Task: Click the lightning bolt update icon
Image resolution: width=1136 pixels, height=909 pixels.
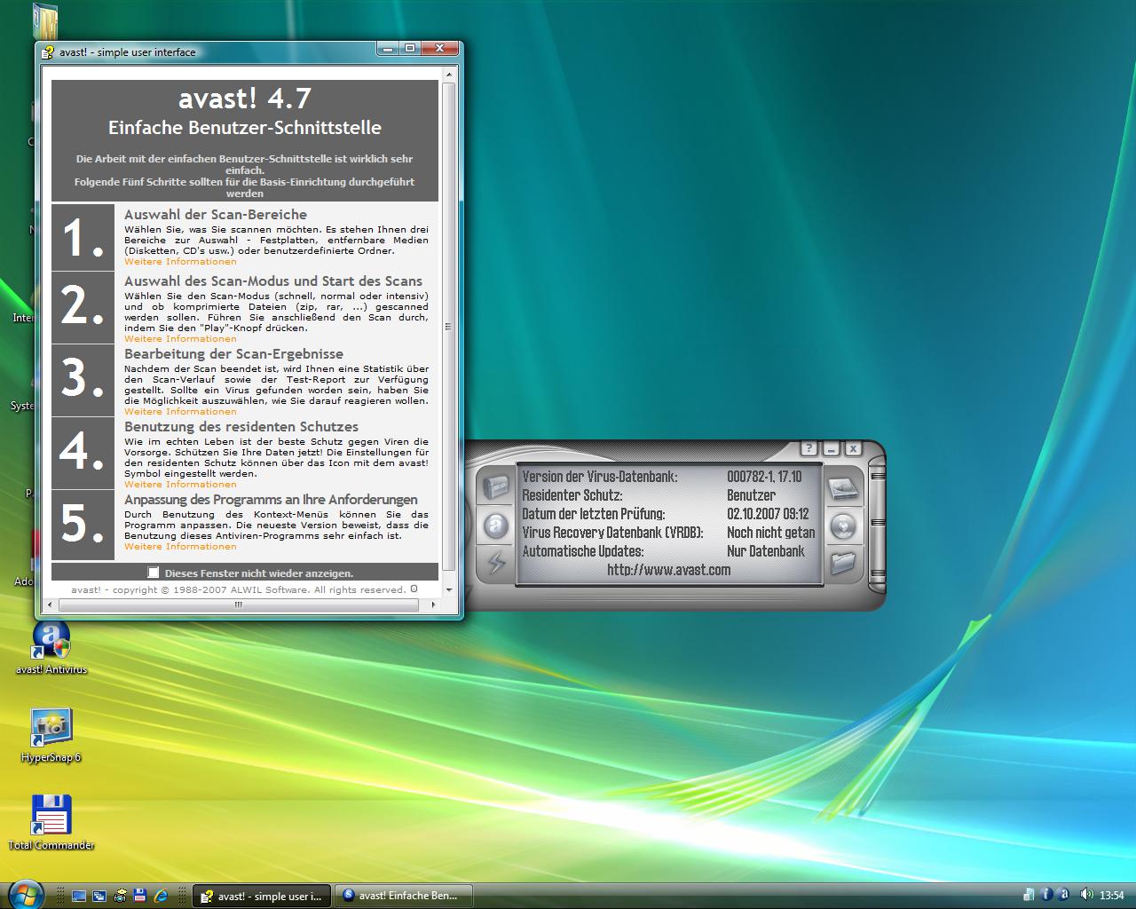Action: click(x=496, y=563)
